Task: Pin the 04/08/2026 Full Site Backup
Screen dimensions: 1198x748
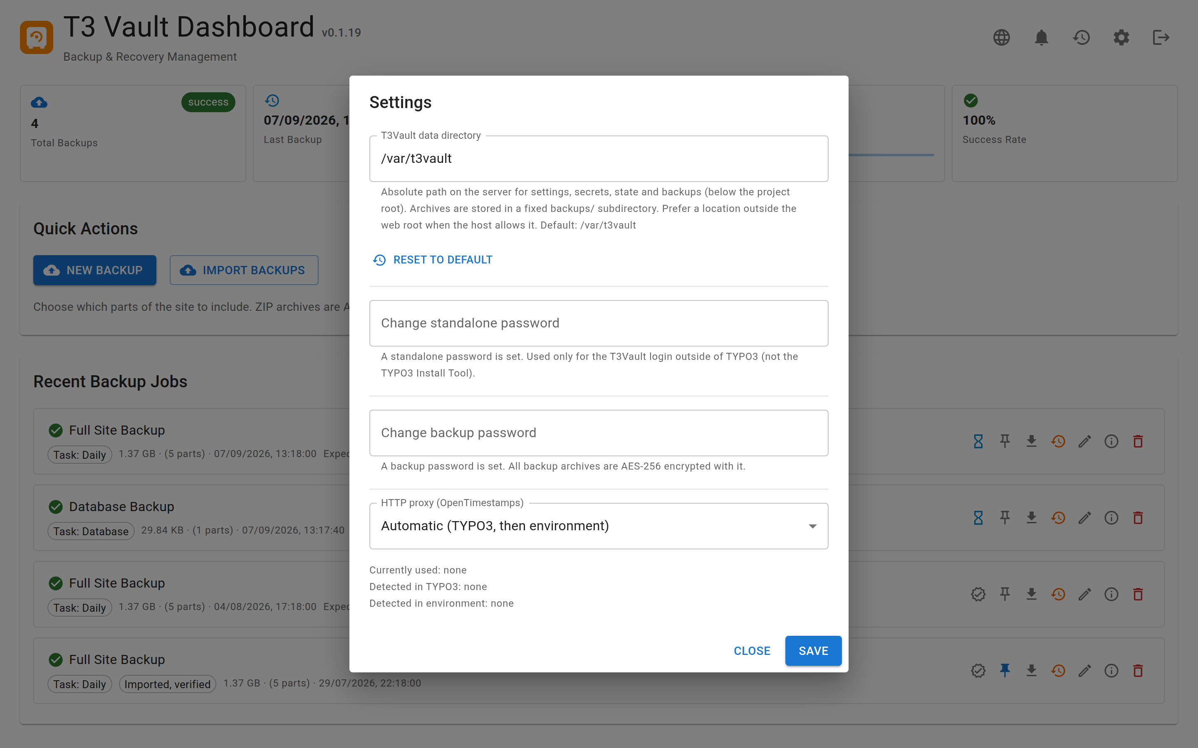Action: click(x=1005, y=594)
